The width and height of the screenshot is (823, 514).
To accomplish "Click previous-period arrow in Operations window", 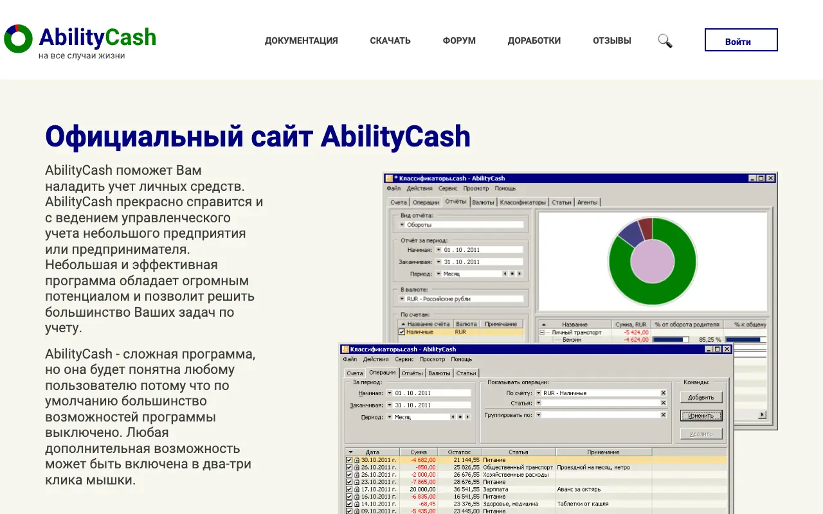I will coord(453,417).
